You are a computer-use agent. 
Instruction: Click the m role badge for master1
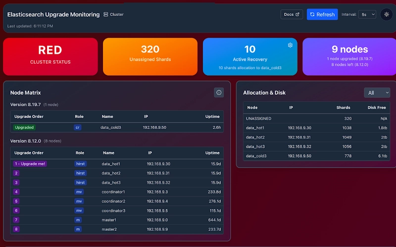(78, 220)
